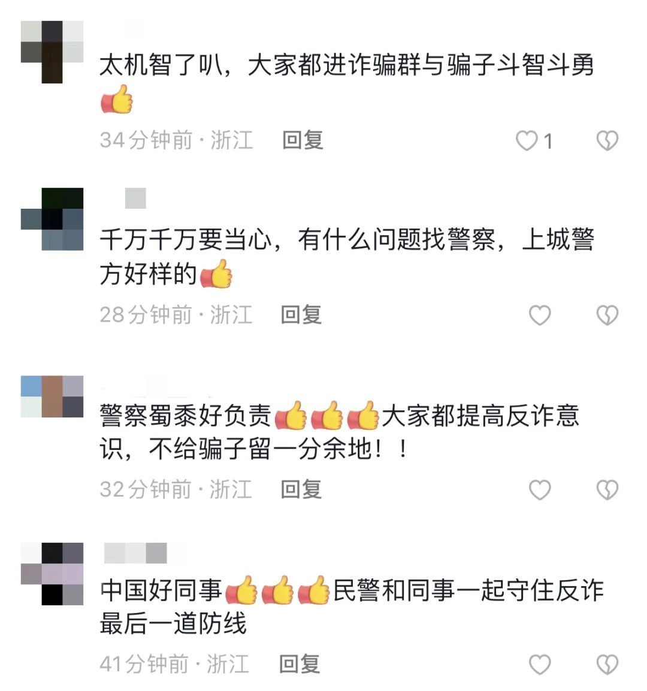
Task: Reply to the 28分钟前 comment
Action: (x=301, y=315)
